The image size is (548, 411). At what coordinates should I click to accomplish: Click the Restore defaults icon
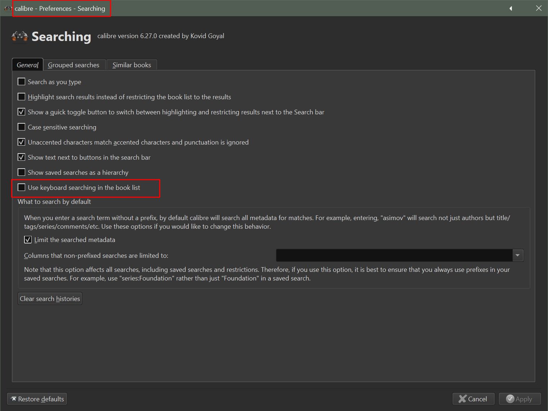click(14, 399)
